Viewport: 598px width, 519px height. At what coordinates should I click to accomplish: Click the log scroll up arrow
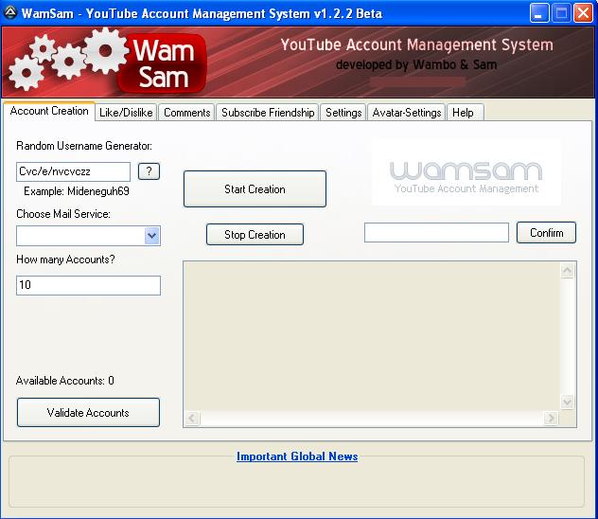pyautogui.click(x=567, y=271)
